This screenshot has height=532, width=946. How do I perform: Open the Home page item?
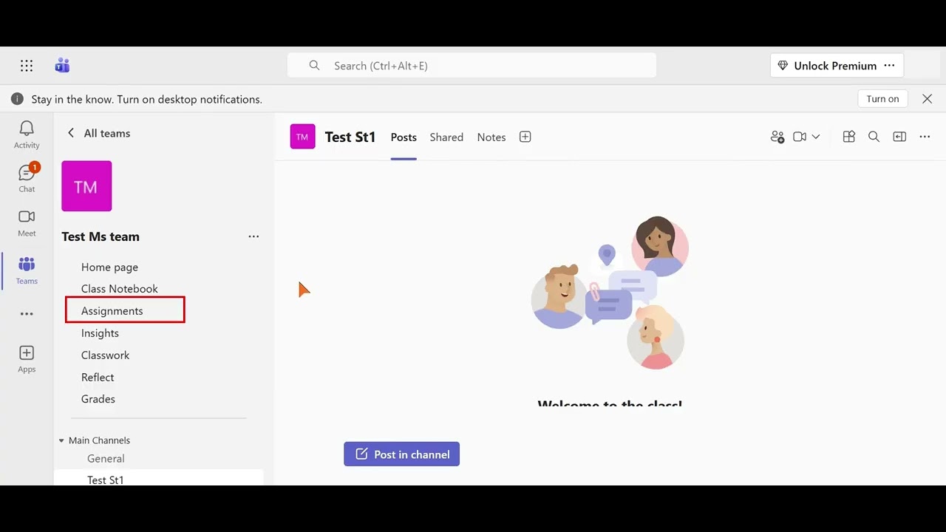pos(109,267)
